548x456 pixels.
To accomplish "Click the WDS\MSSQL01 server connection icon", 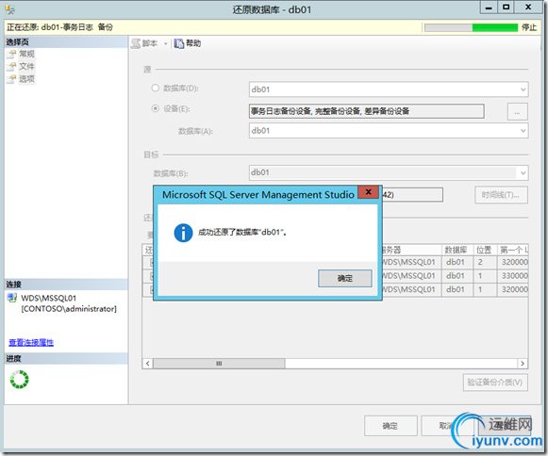I will pyautogui.click(x=12, y=298).
